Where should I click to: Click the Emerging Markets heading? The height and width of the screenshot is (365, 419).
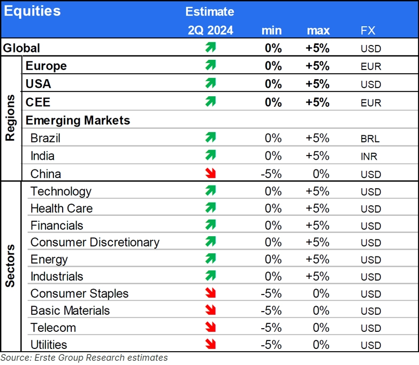coord(78,120)
